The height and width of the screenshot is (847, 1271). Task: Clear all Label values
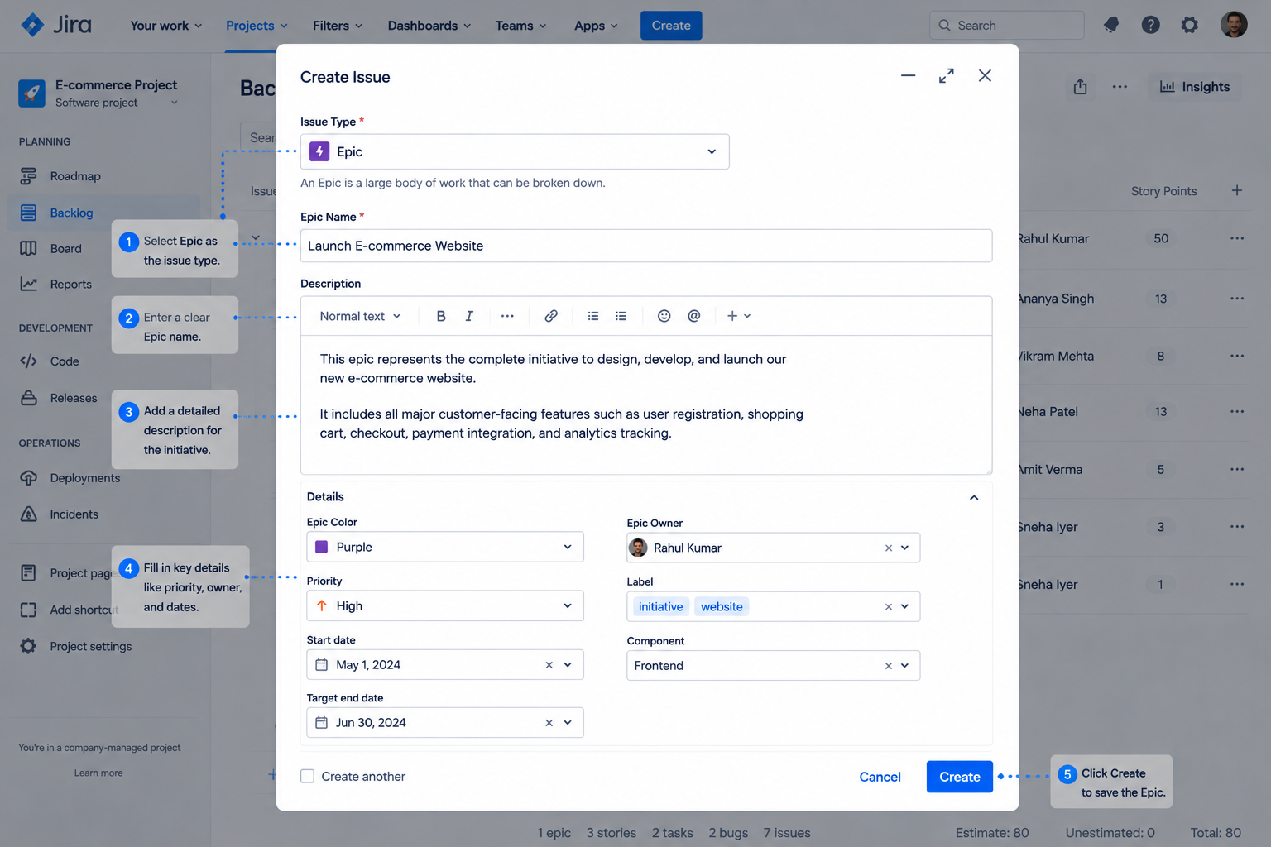coord(889,606)
